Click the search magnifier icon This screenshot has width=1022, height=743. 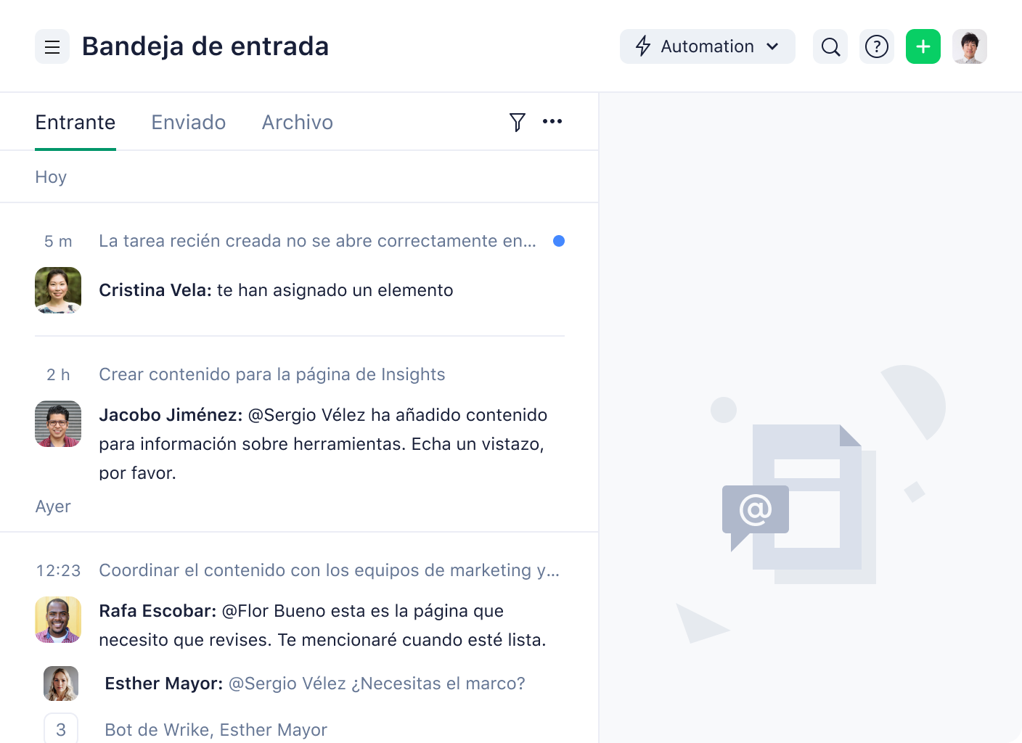830,46
